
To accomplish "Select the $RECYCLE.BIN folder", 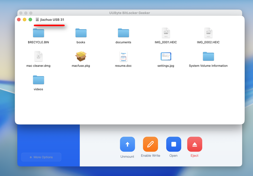I will (38, 33).
